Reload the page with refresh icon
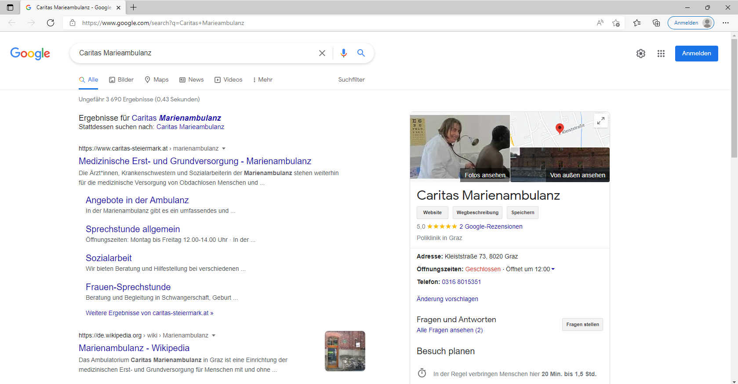The image size is (738, 384). [51, 23]
